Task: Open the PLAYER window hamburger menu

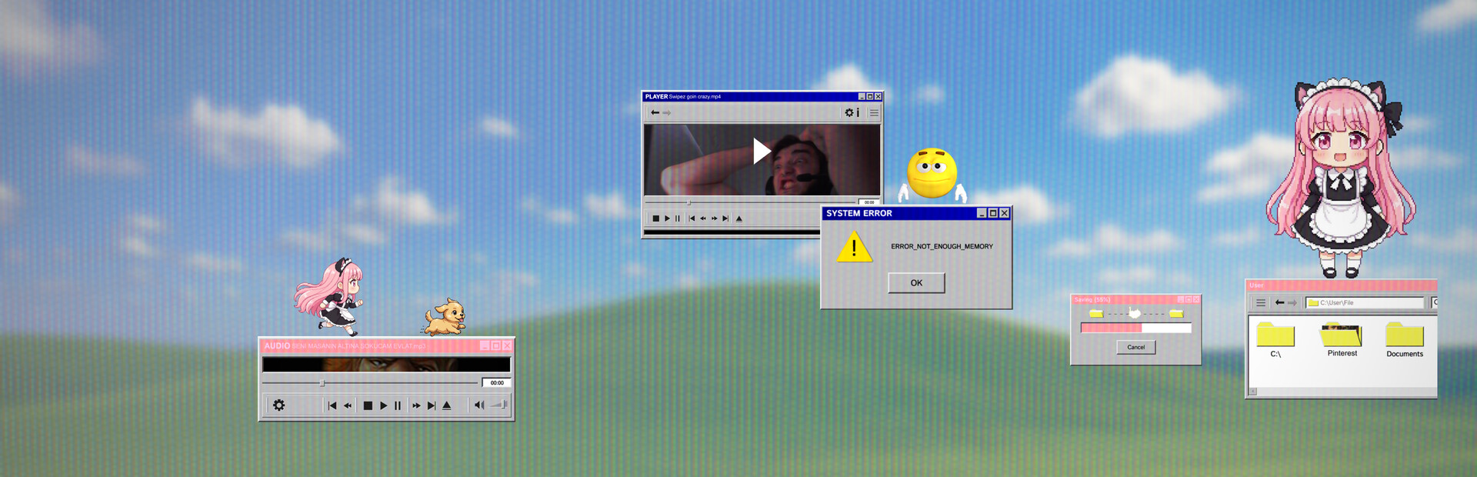Action: (x=874, y=112)
